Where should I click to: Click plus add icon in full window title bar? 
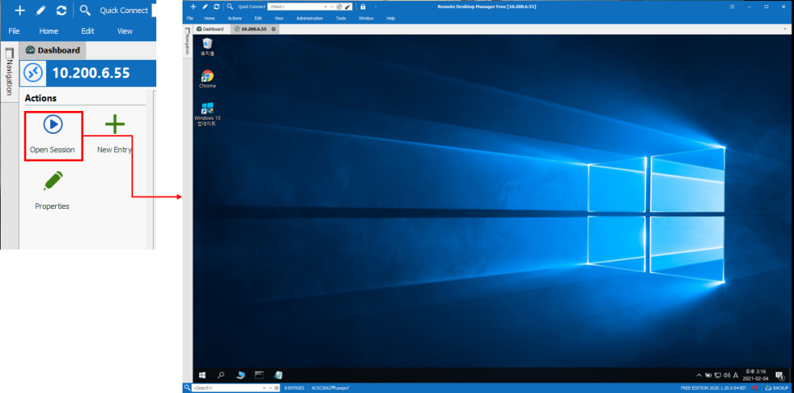(193, 7)
